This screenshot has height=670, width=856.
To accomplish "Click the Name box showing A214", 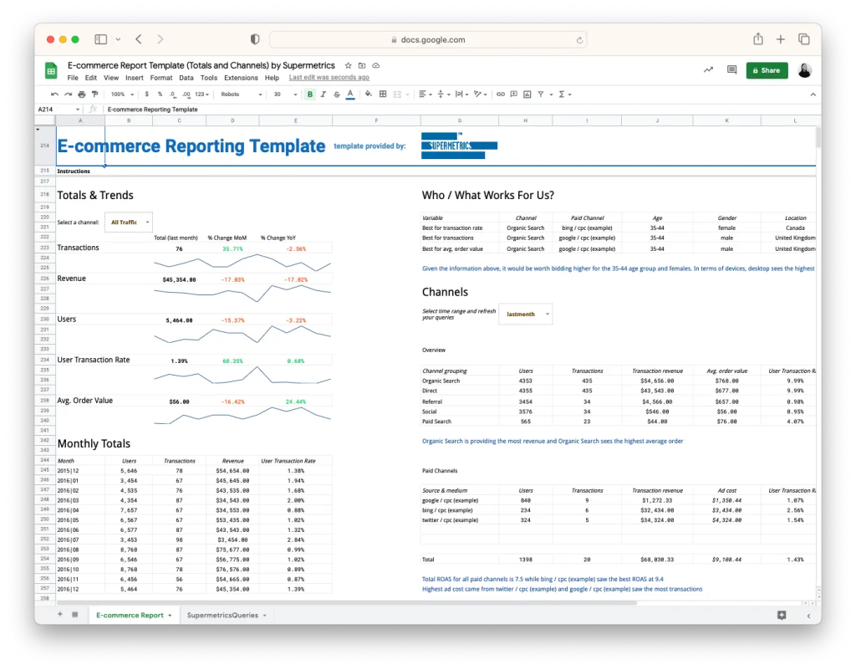I will click(59, 110).
